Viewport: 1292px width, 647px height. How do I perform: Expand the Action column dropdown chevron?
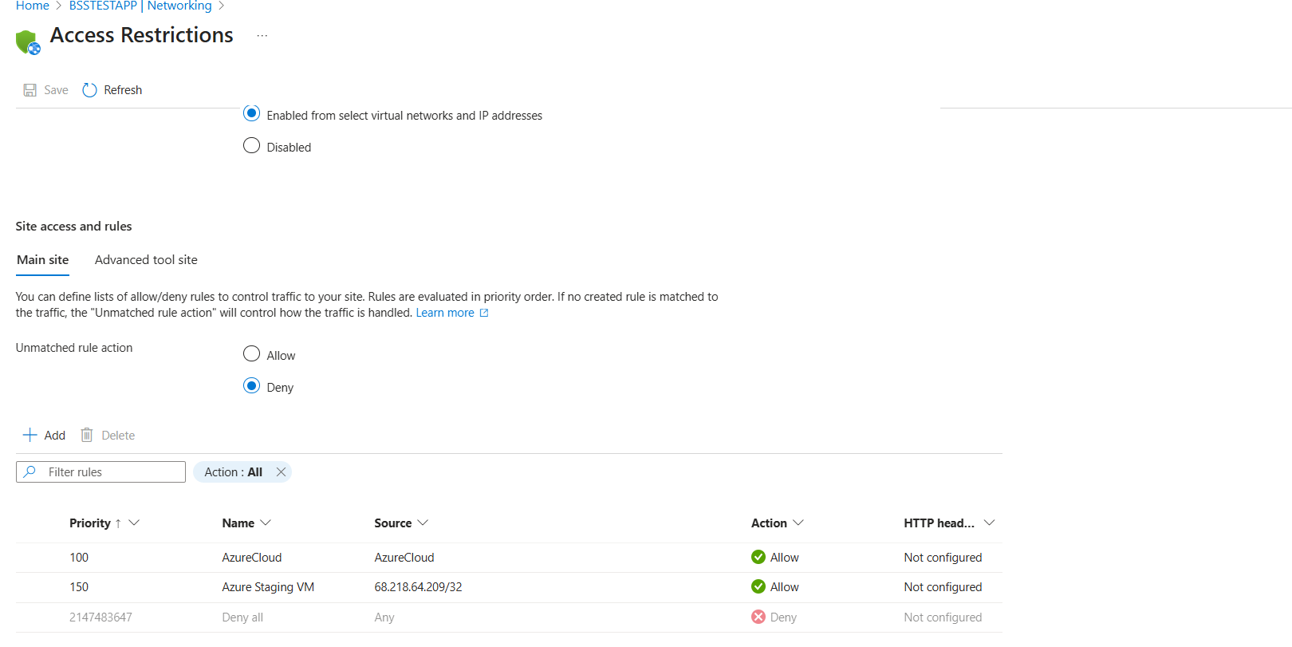(798, 523)
